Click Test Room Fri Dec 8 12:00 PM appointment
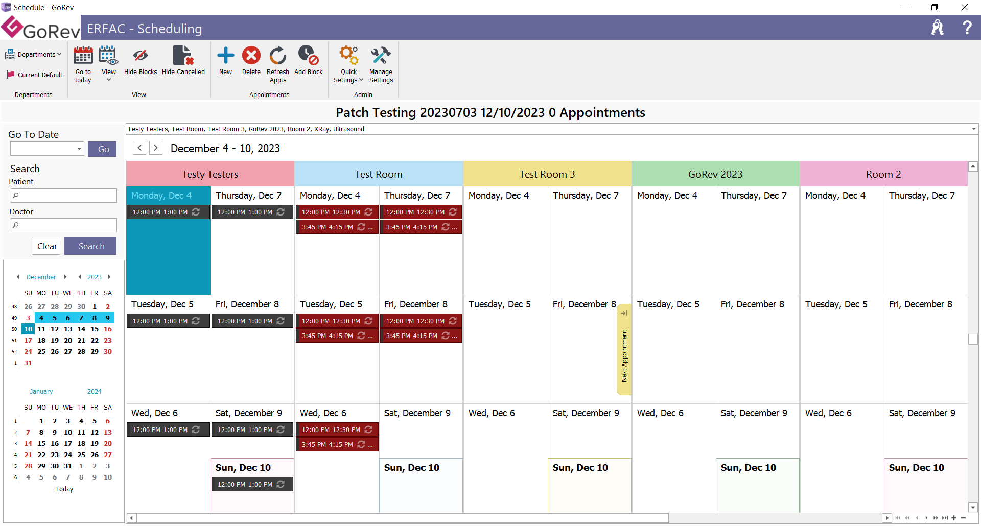 (421, 321)
